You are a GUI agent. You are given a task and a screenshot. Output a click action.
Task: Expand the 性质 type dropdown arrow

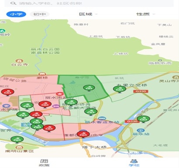click(154, 14)
